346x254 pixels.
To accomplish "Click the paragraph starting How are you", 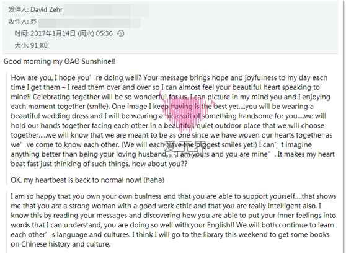I will coord(173,121).
